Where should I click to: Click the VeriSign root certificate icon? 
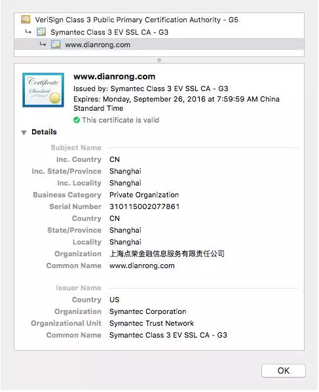point(26,20)
